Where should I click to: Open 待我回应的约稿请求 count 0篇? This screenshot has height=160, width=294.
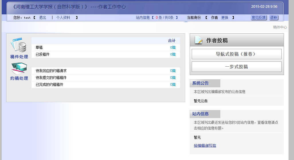point(173,71)
